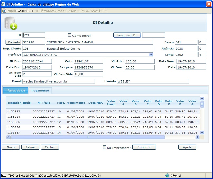
Task: Click the table's horizontal scrollbar right arrow
Action: tap(197, 137)
